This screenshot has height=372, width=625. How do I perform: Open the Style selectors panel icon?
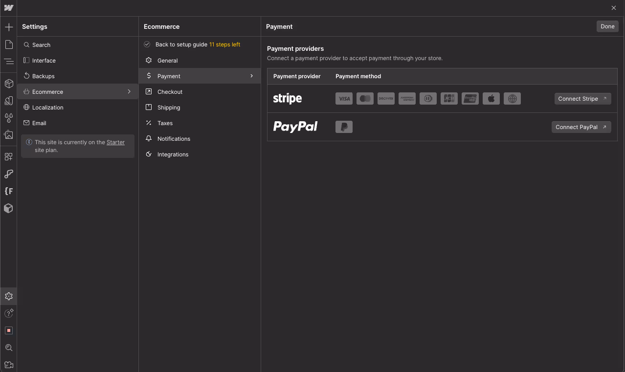8,101
